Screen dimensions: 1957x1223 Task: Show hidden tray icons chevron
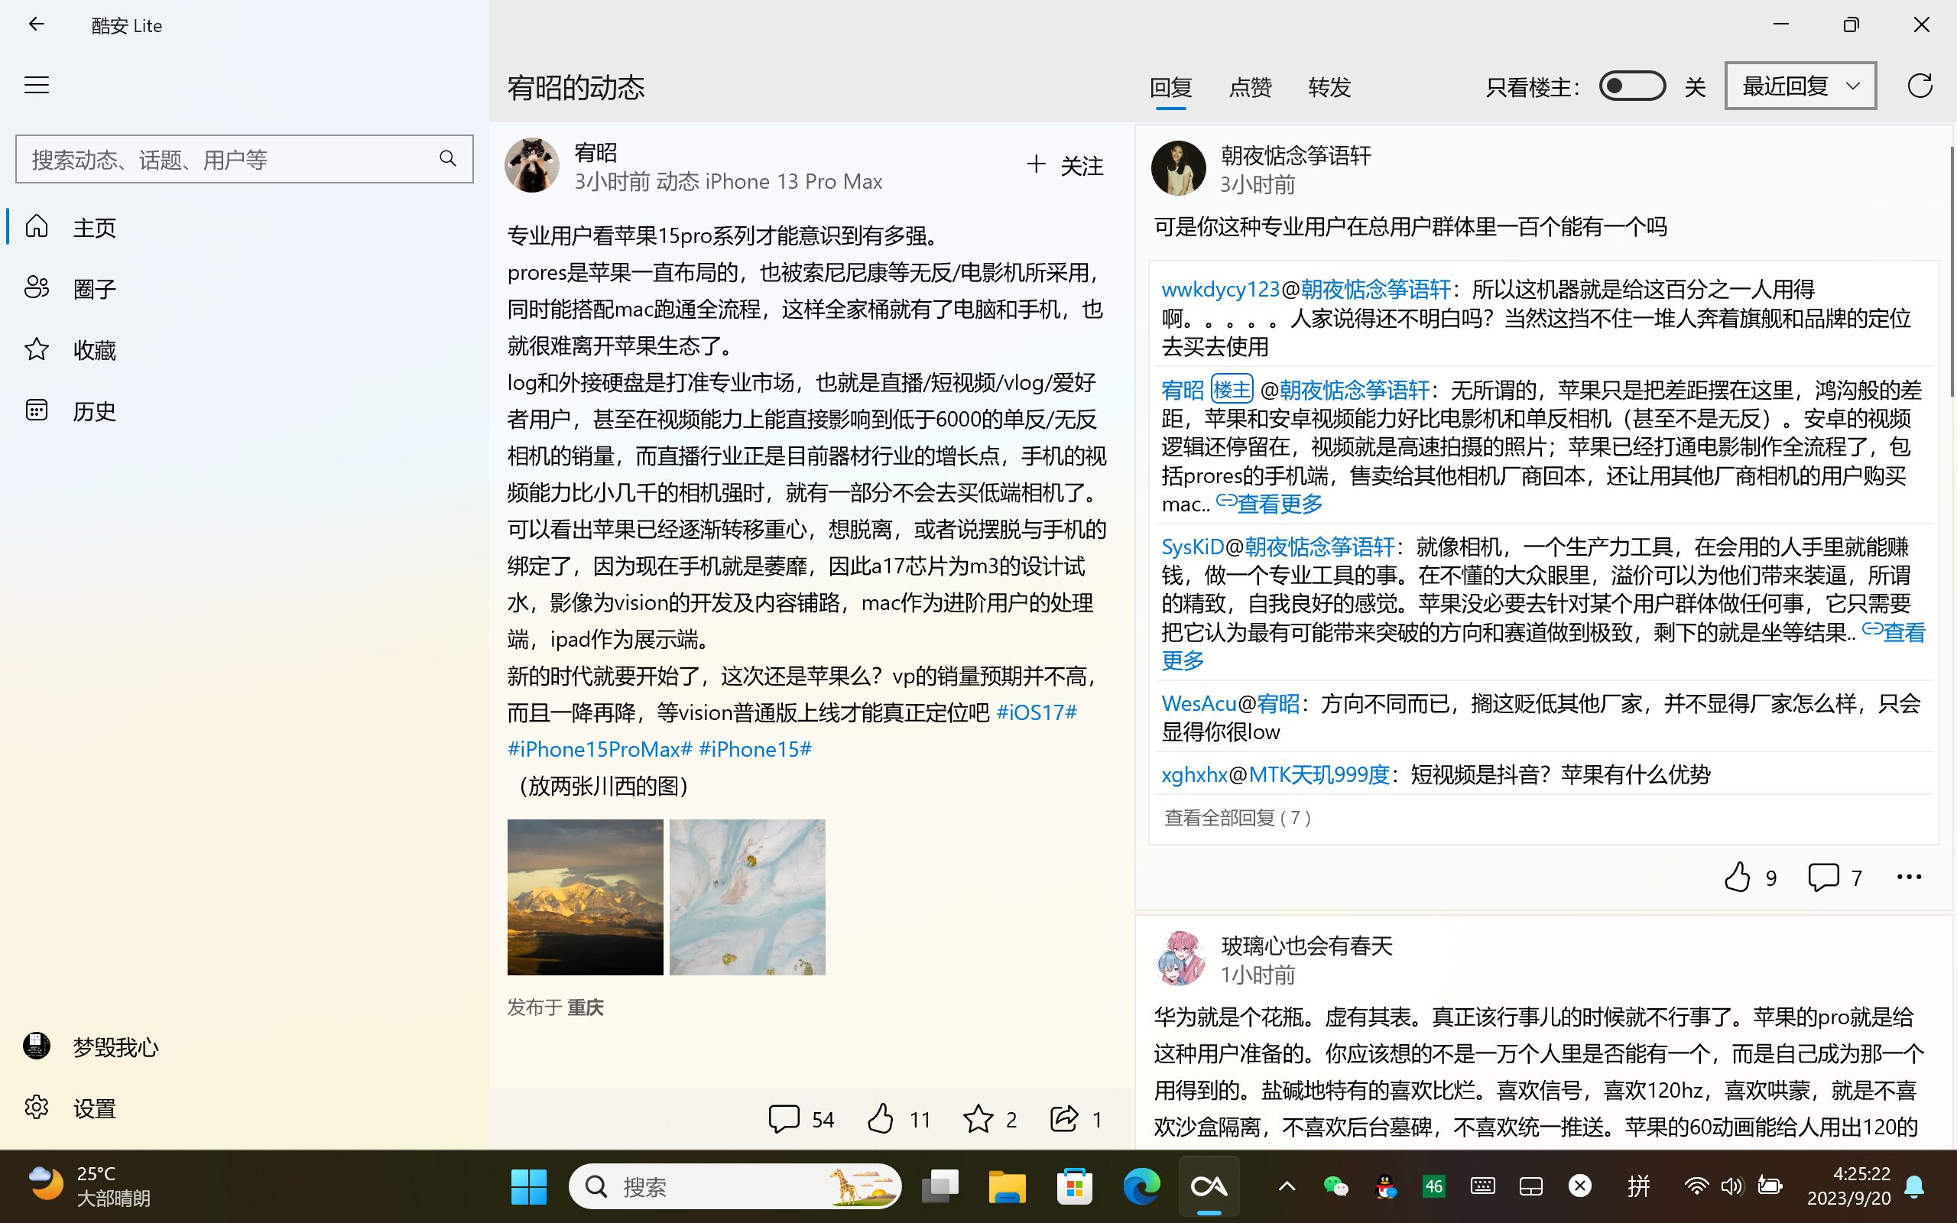[x=1287, y=1186]
